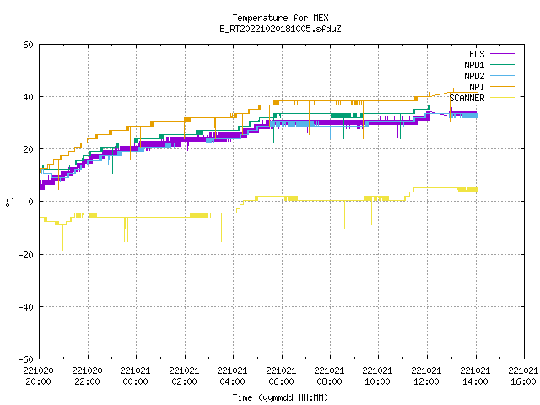The height and width of the screenshot is (405, 540).
Task: Select the file name E_RT20221020181005.sfduZ
Action: click(280, 29)
